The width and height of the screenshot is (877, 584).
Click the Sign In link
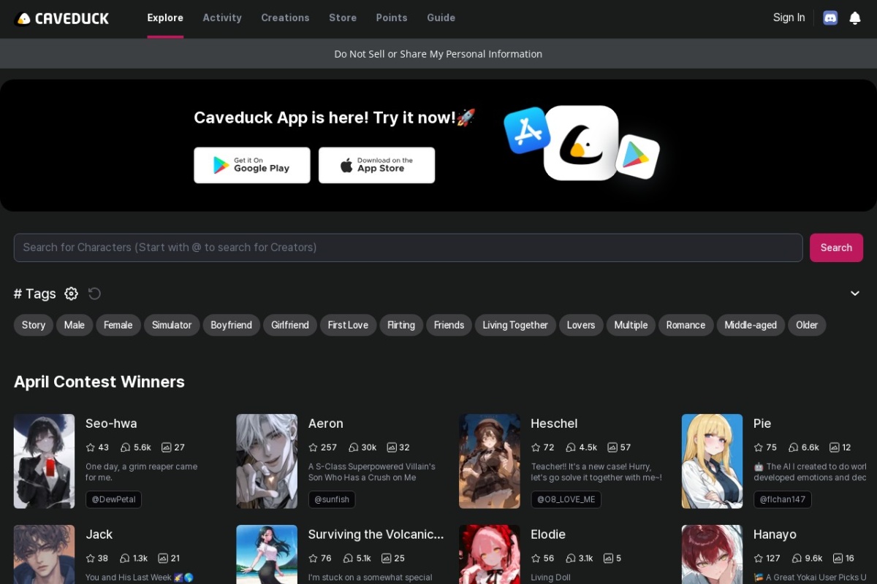pos(789,18)
